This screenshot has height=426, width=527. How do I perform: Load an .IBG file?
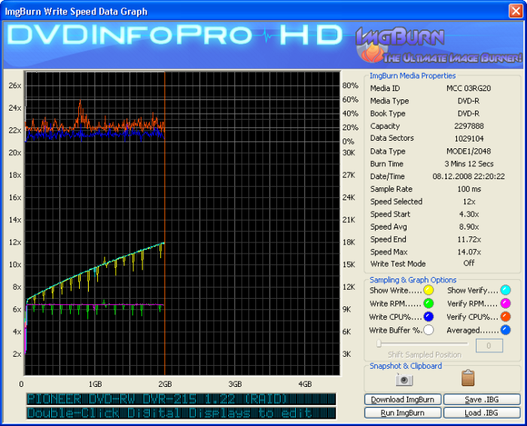[x=481, y=412]
